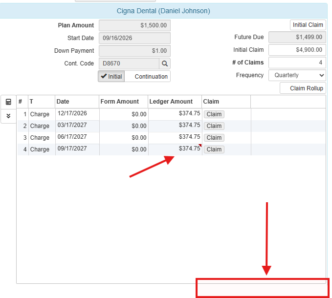Select the Initial toggle option
332x298 pixels.
111,76
